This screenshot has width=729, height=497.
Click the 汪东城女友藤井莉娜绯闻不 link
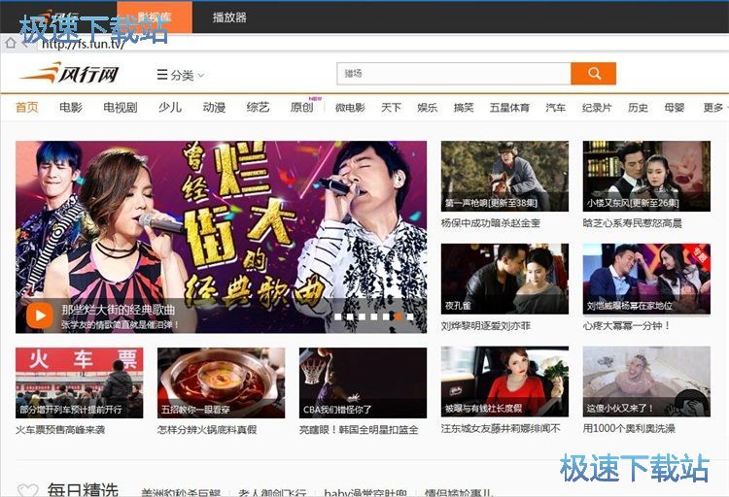tap(501, 429)
